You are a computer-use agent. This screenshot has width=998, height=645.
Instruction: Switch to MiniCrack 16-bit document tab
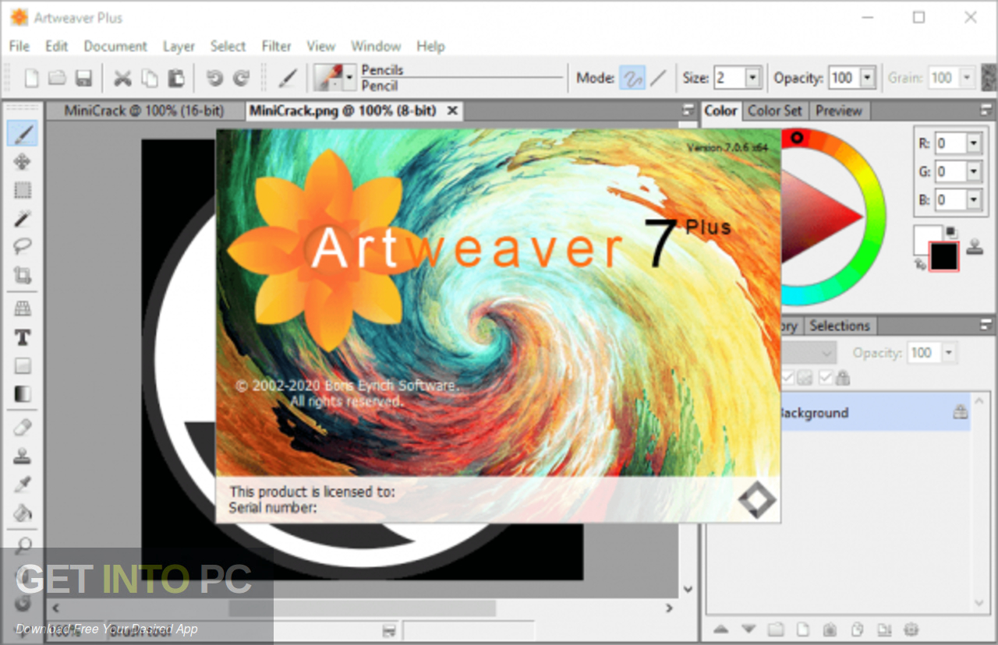144,111
